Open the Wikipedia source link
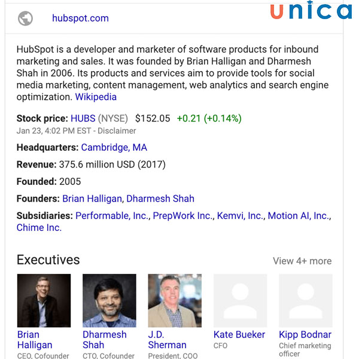 (96, 97)
